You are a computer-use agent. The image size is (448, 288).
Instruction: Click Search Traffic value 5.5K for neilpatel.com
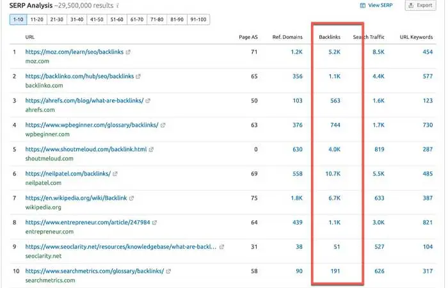tap(379, 173)
